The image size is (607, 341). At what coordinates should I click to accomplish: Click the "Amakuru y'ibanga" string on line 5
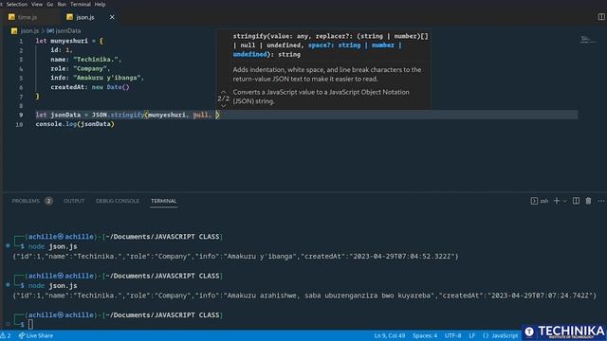(106, 78)
